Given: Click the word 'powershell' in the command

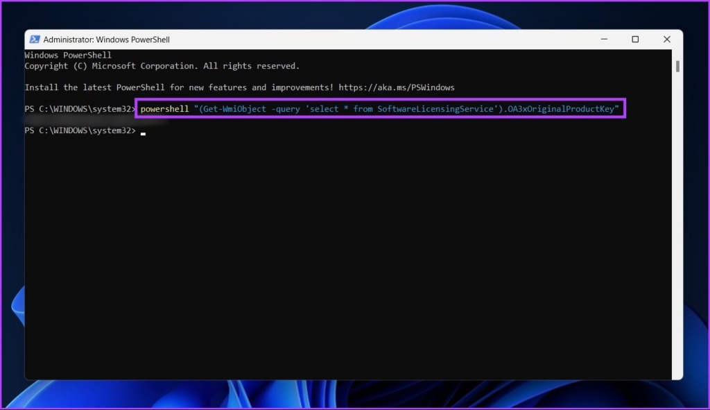Looking at the screenshot, I should click(x=164, y=109).
